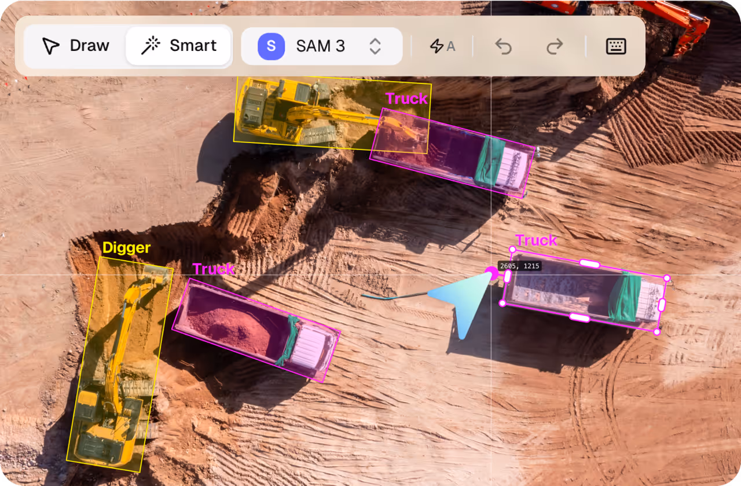
Task: Activate the Smart magic wand tool
Action: (178, 46)
